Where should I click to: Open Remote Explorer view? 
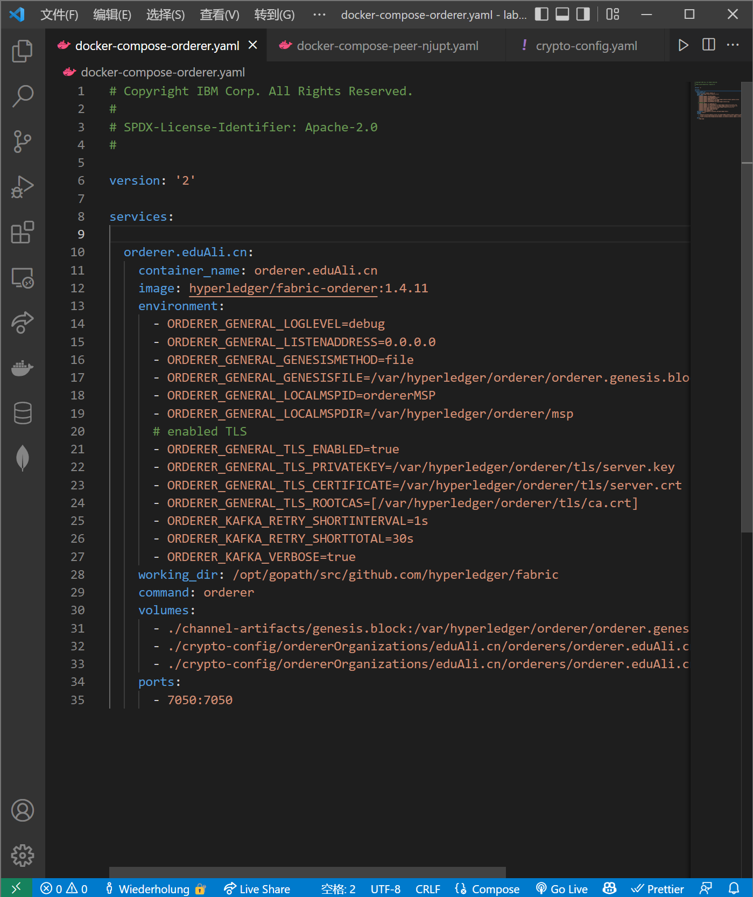coord(22,278)
